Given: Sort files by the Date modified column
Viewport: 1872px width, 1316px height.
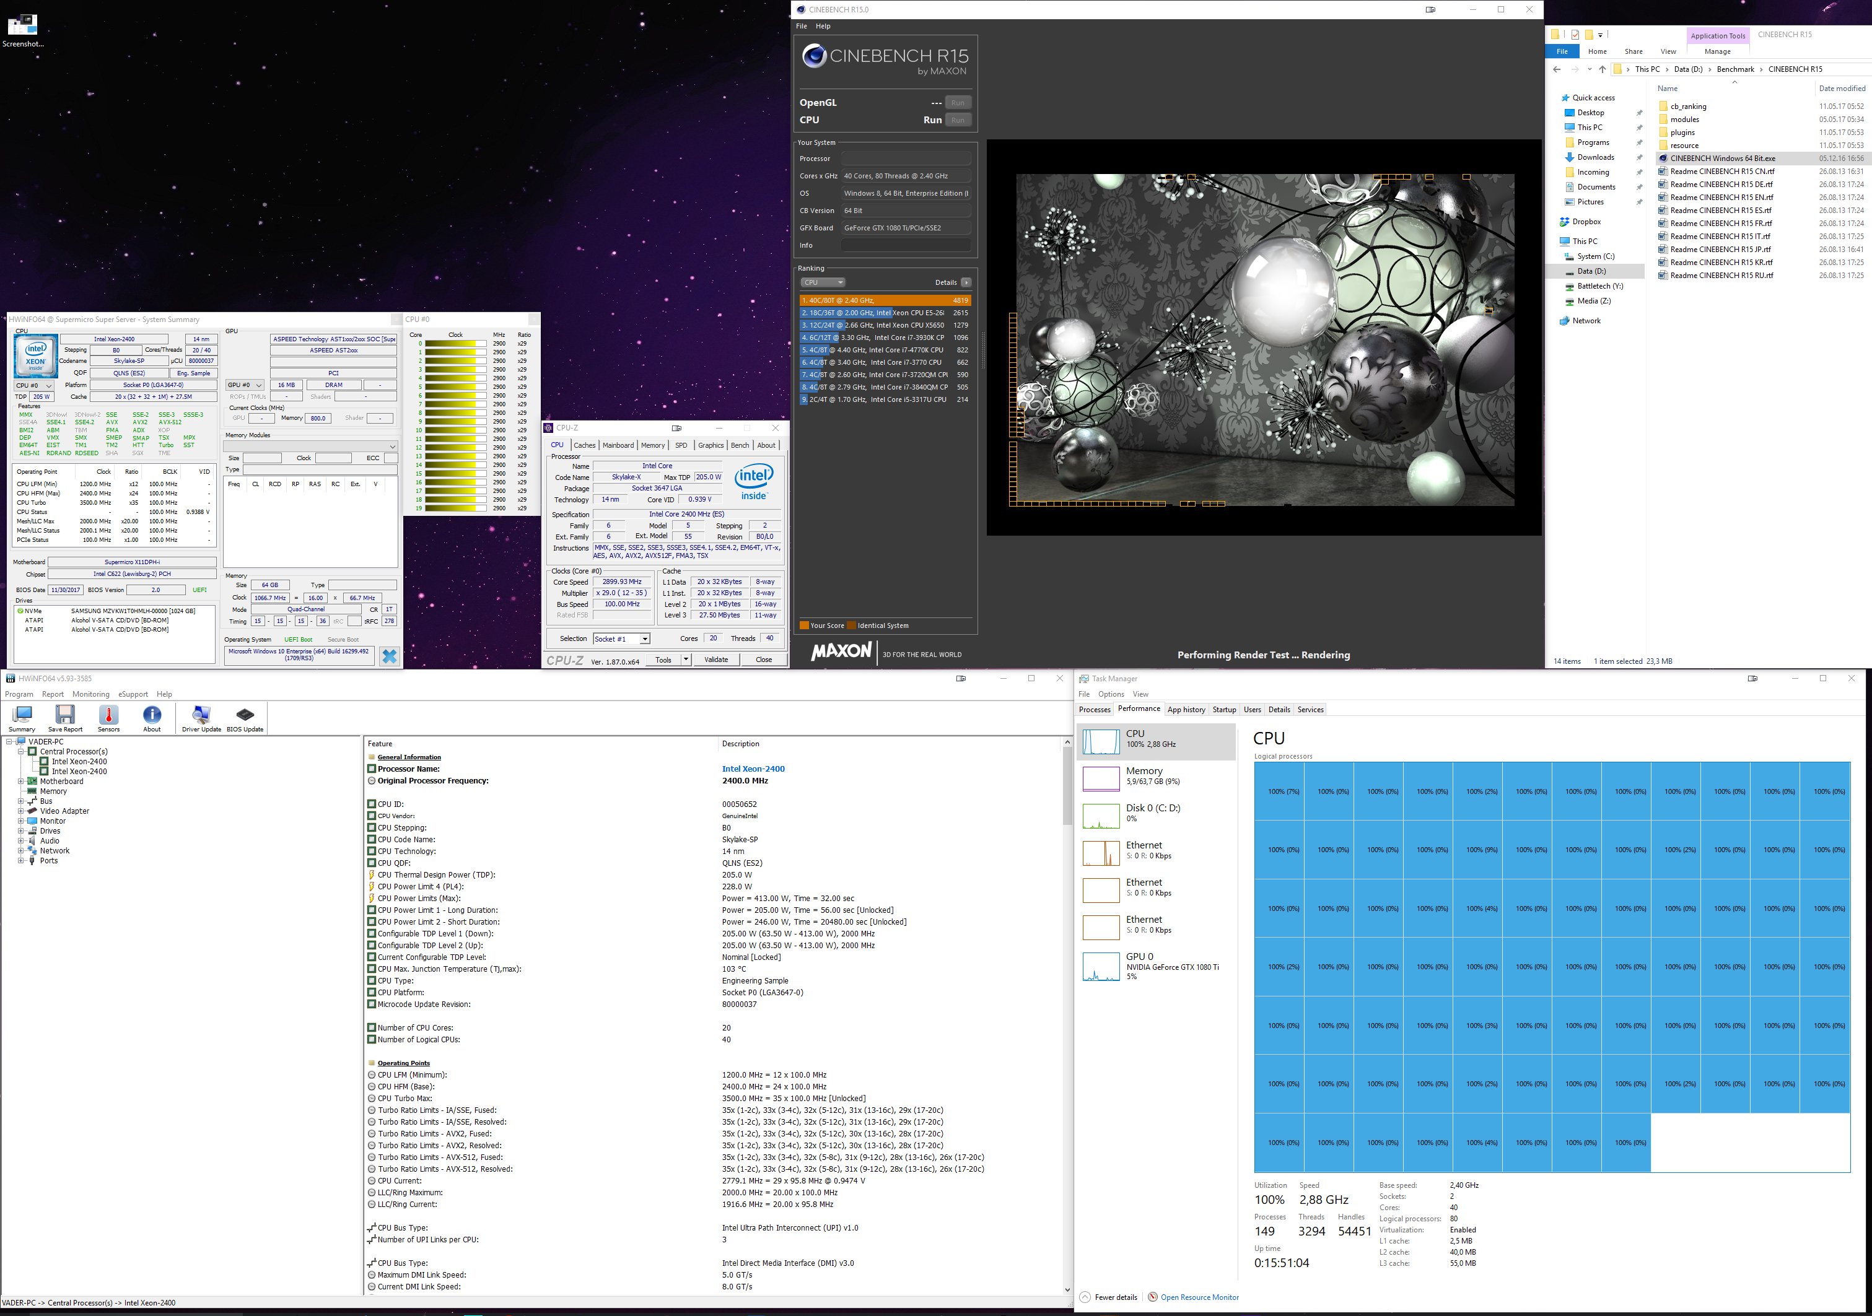Looking at the screenshot, I should tap(1842, 89).
